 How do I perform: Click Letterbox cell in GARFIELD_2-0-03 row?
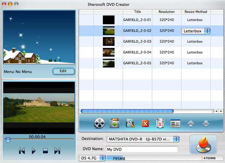pyautogui.click(x=195, y=42)
